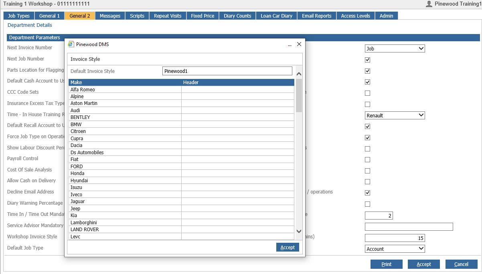Switch to the Loan Car Diary tab
This screenshot has width=482, height=274.
tap(276, 16)
